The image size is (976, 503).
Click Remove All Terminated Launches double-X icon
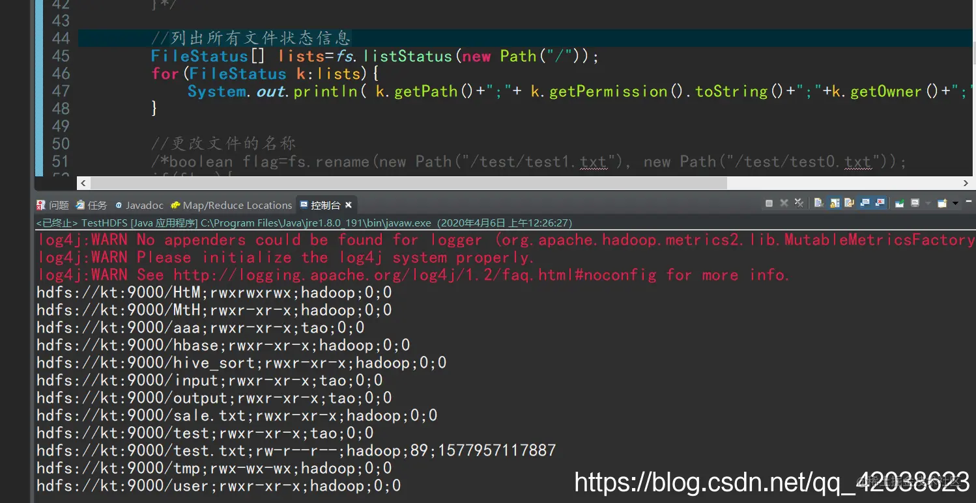(x=799, y=203)
